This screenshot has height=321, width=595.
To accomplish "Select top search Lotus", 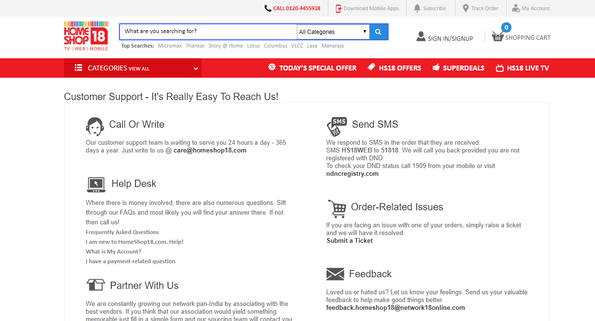I will click(x=254, y=46).
